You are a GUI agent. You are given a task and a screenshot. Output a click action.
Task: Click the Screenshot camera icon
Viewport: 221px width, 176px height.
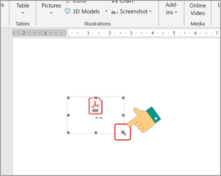click(x=115, y=12)
